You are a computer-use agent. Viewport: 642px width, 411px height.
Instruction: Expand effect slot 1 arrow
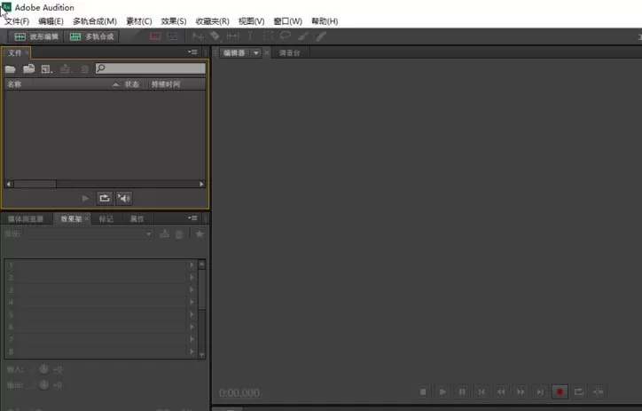click(192, 265)
